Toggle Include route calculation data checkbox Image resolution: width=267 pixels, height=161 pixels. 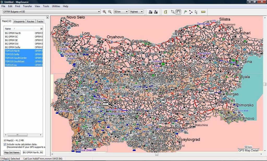point(5,144)
